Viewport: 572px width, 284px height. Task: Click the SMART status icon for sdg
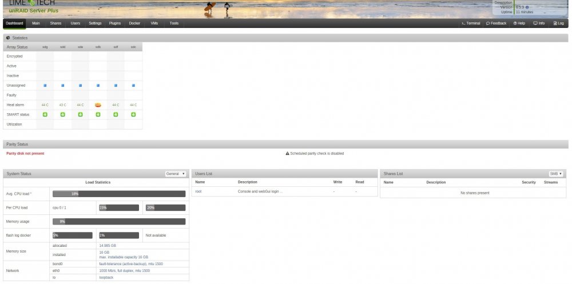tap(45, 114)
